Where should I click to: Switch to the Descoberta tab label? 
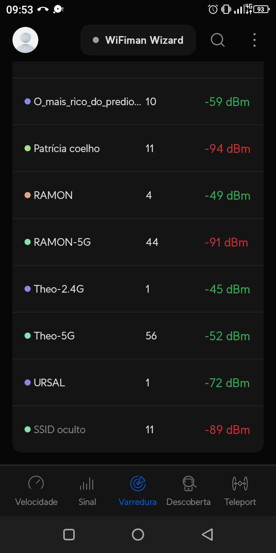tap(189, 502)
